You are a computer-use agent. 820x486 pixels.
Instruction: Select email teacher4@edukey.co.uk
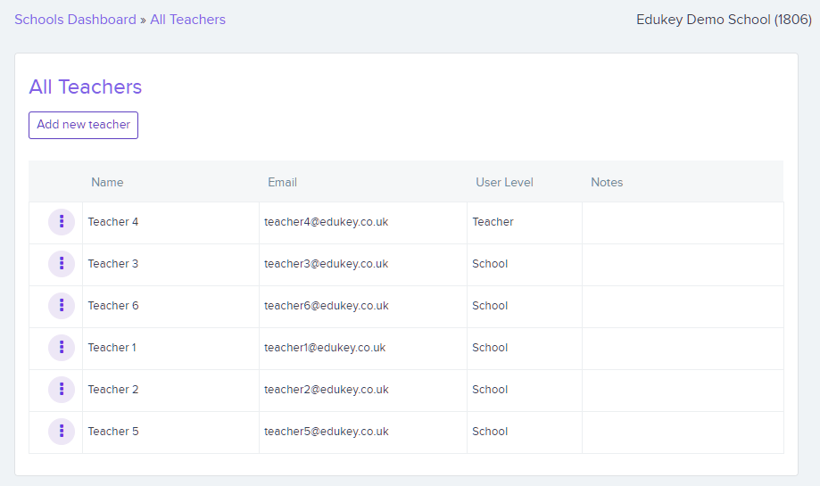pyautogui.click(x=327, y=222)
